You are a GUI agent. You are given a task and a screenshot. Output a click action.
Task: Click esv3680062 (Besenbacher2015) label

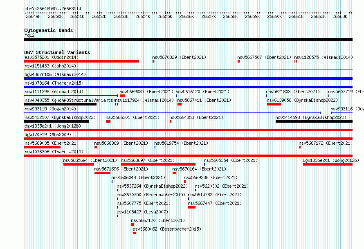click(x=167, y=229)
